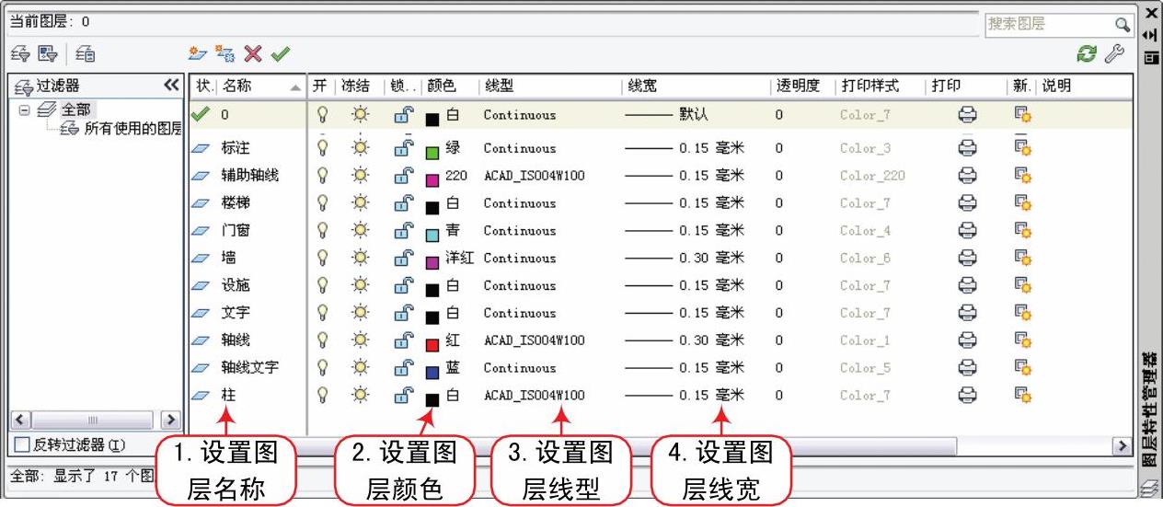Viewport: 1163px width, 507px height.
Task: Freeze the 辅助轴线 layer sun icon
Action: [360, 176]
